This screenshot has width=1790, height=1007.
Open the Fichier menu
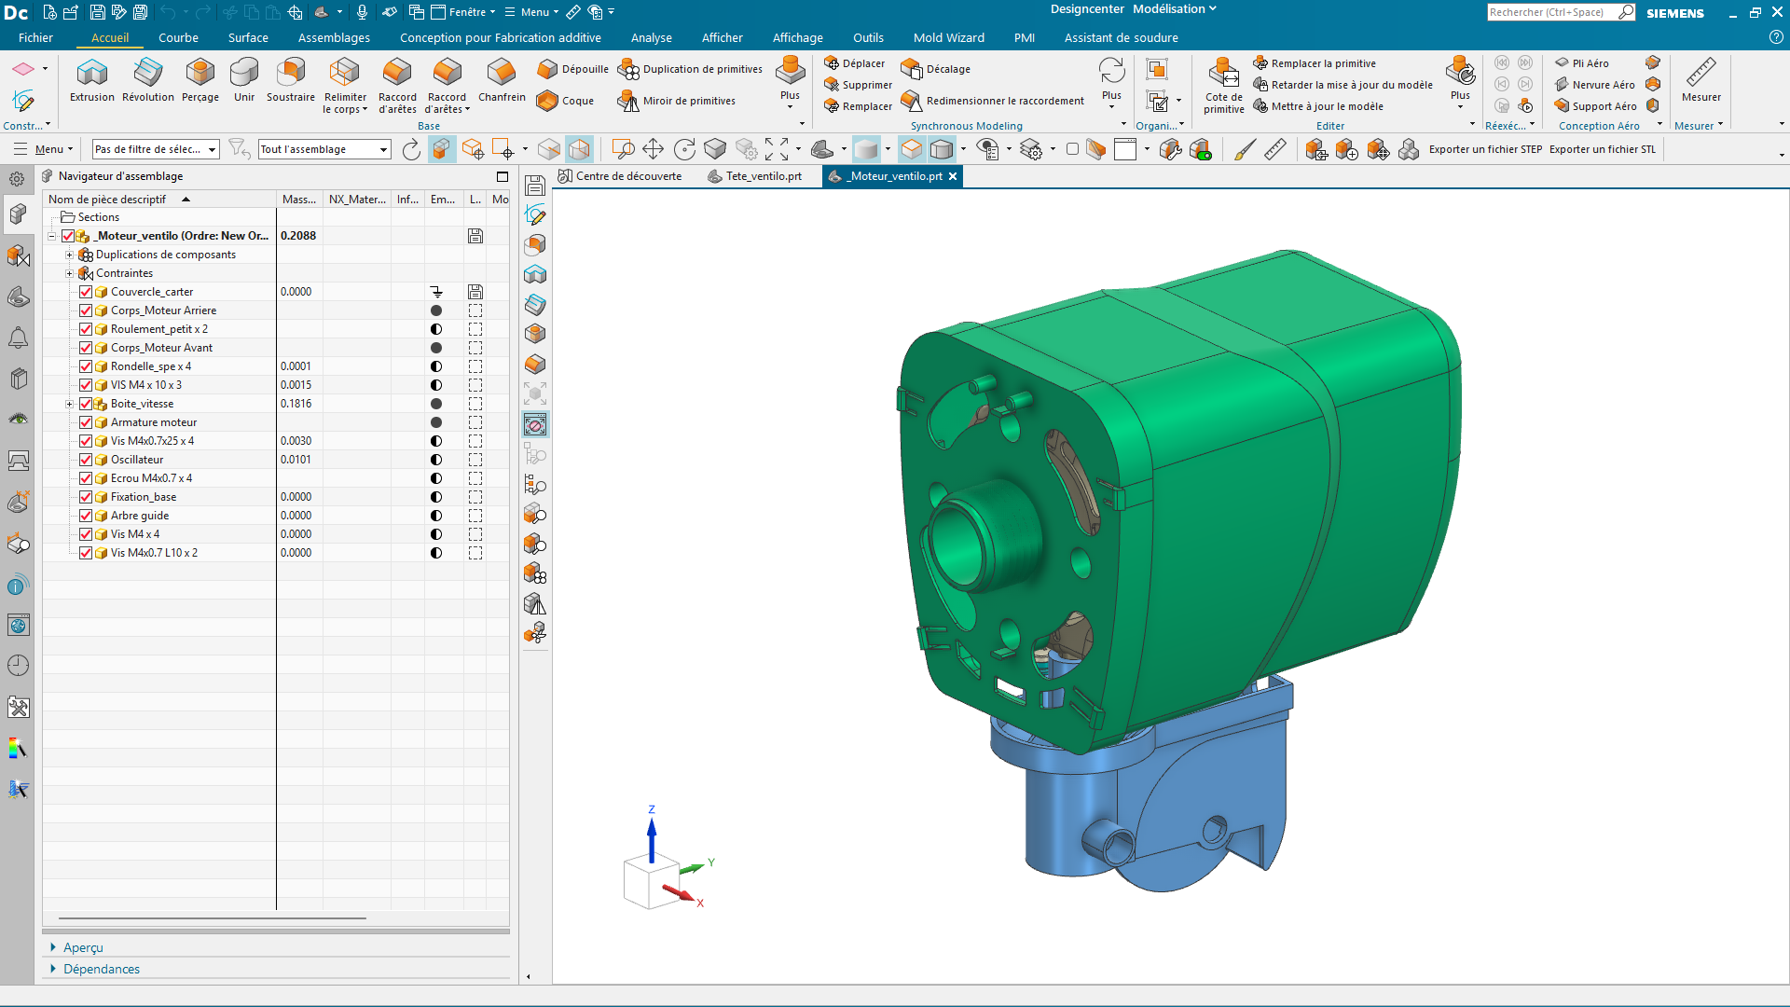(35, 38)
